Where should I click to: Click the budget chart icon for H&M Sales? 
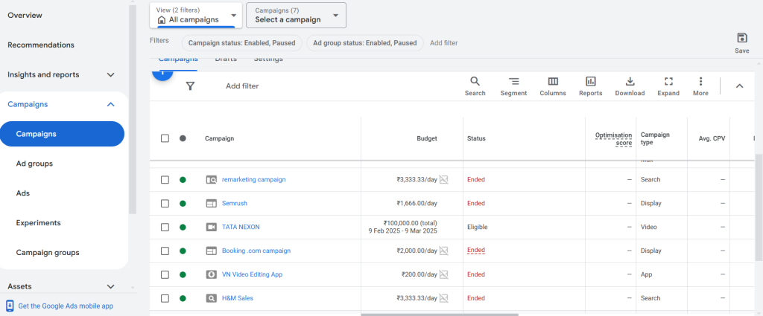click(x=443, y=298)
